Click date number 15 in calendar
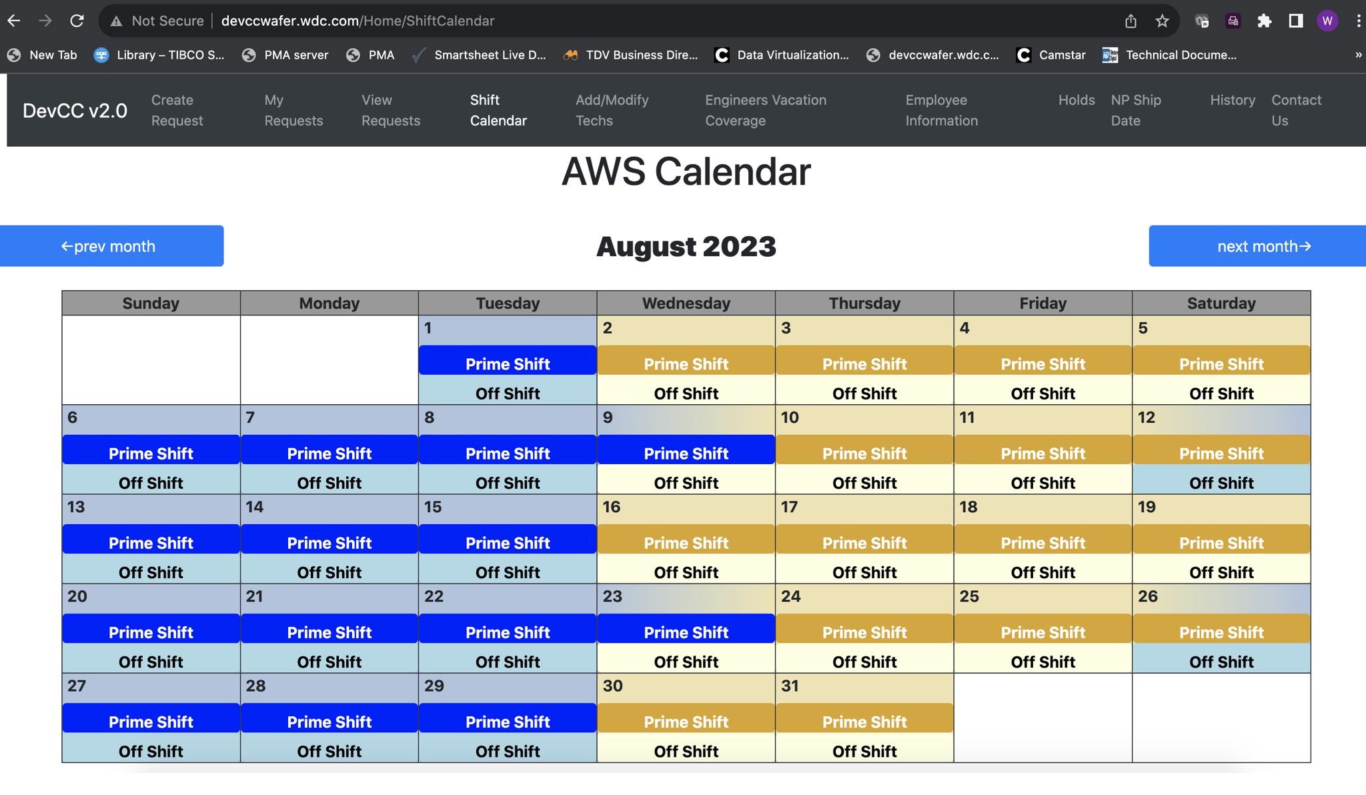Viewport: 1366px width, 795px height. pos(433,507)
